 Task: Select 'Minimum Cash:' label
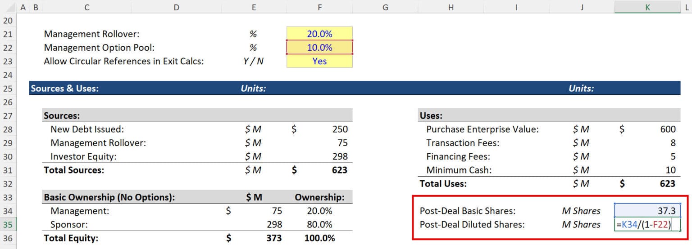pyautogui.click(x=459, y=170)
